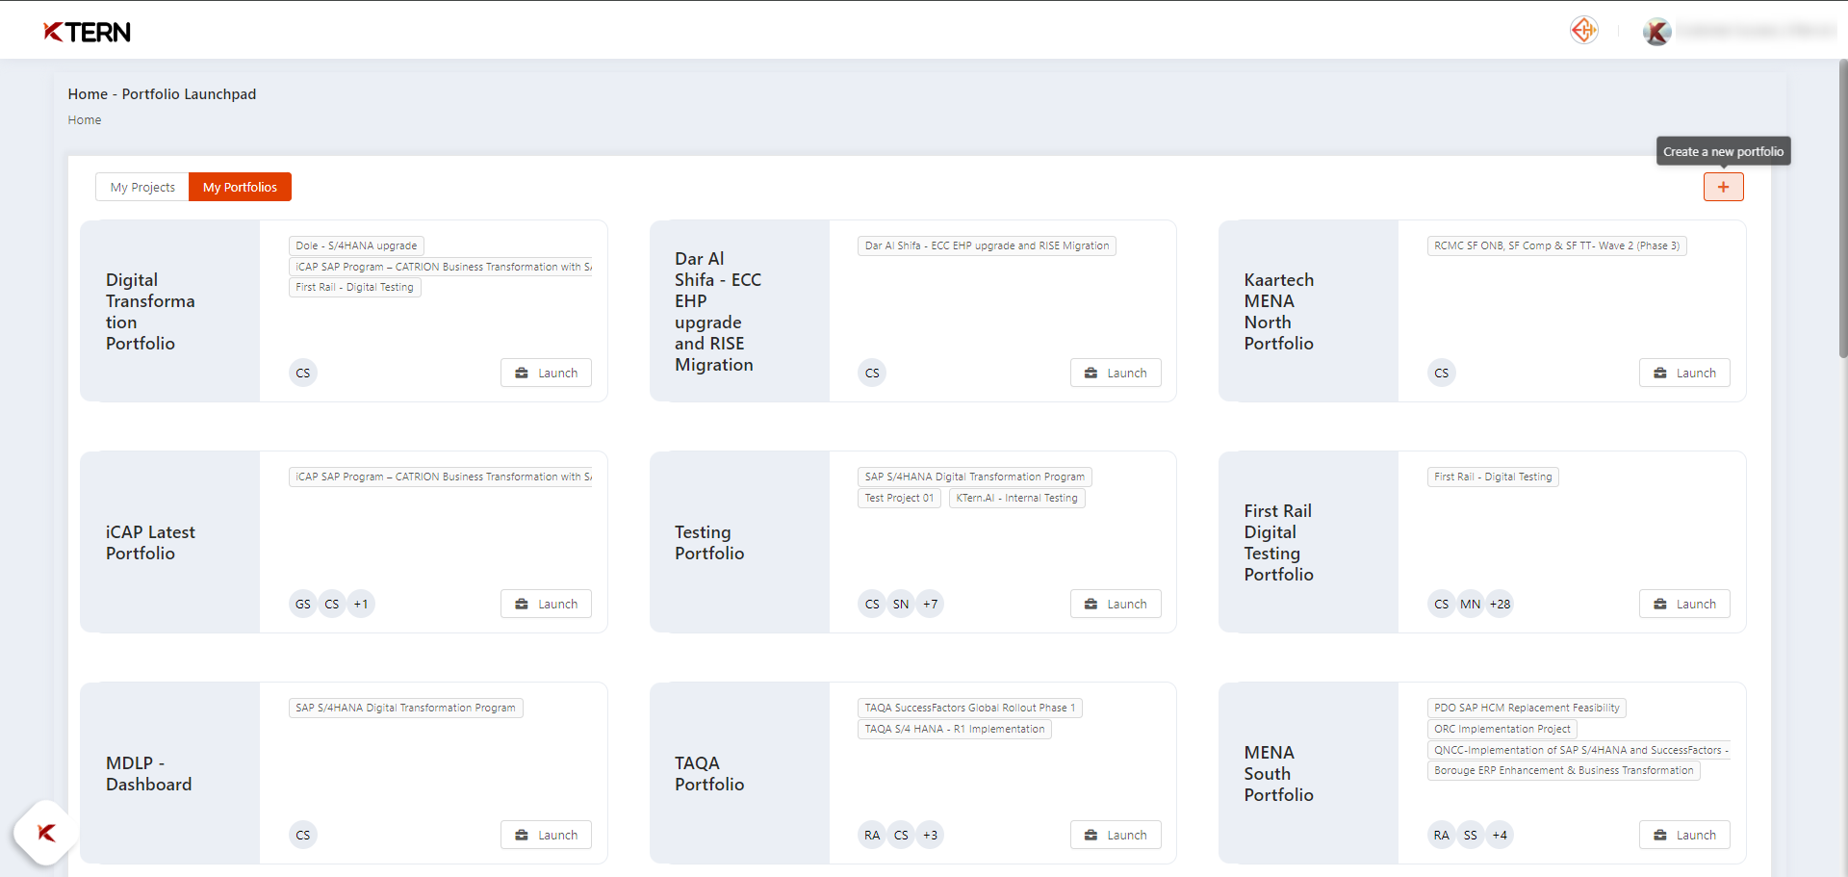Click the Digital Transformation Portfolio title
1848x877 pixels.
tap(150, 312)
